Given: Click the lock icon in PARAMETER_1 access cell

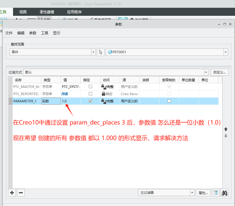Looking at the screenshot, I should click(x=104, y=101).
